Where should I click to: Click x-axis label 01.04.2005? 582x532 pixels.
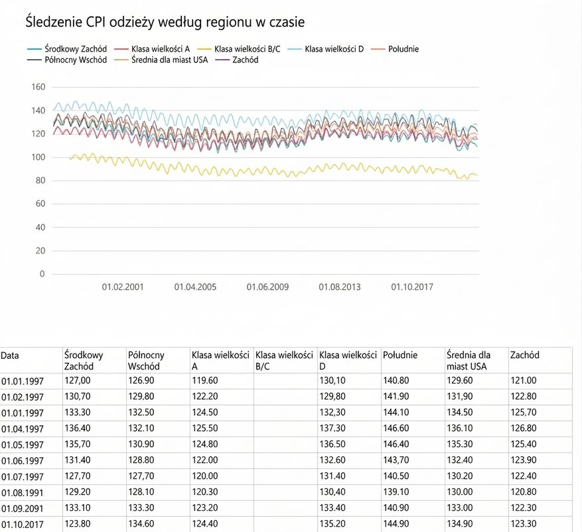[x=195, y=287]
